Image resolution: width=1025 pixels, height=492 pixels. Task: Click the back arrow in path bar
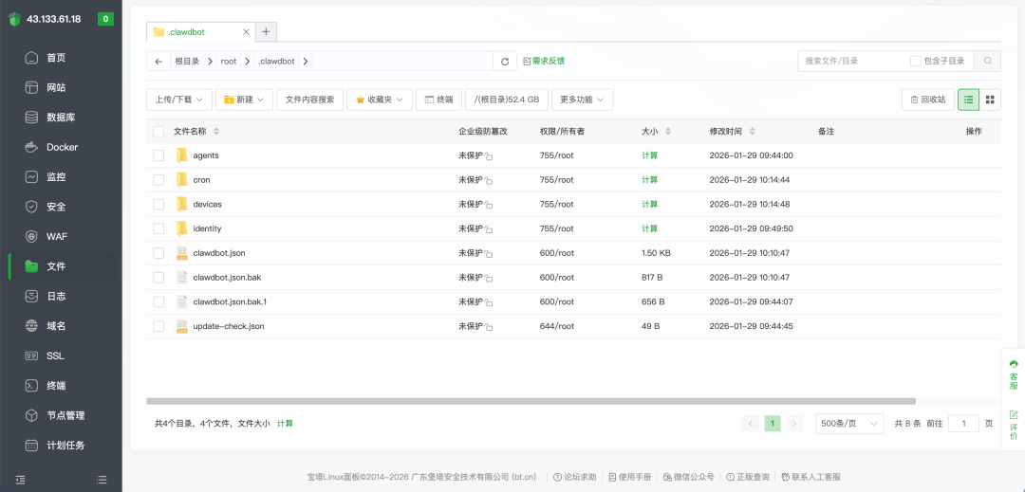click(158, 62)
